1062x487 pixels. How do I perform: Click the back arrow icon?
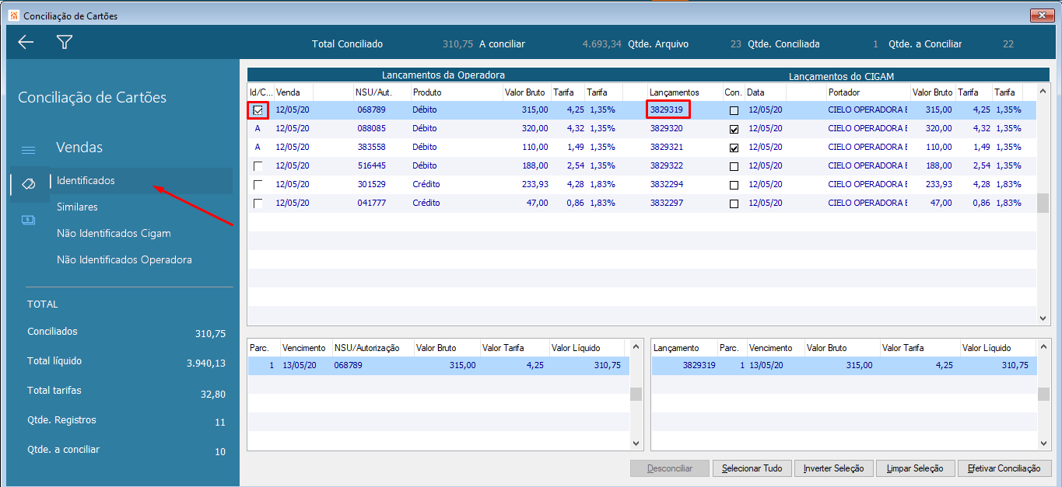(x=26, y=43)
